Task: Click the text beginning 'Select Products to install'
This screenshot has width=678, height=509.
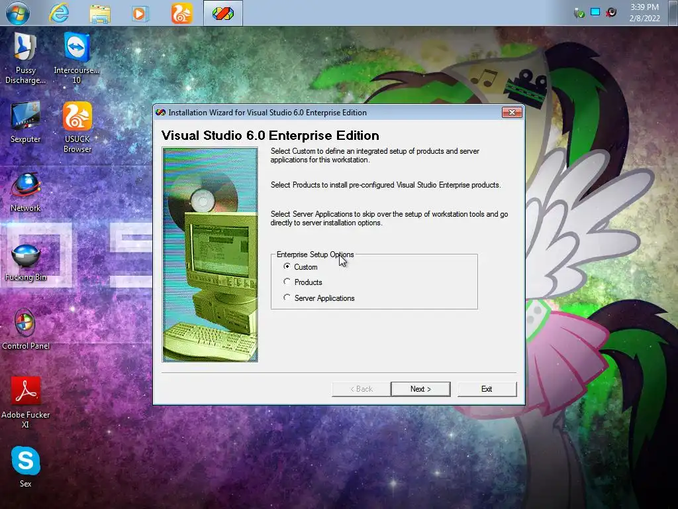Action: pyautogui.click(x=386, y=185)
